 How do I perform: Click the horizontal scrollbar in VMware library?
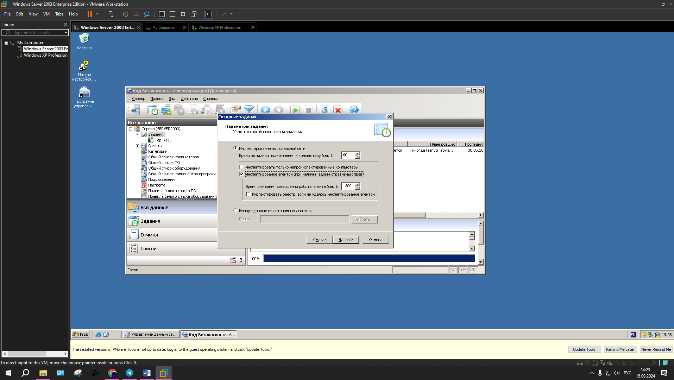coord(35,354)
